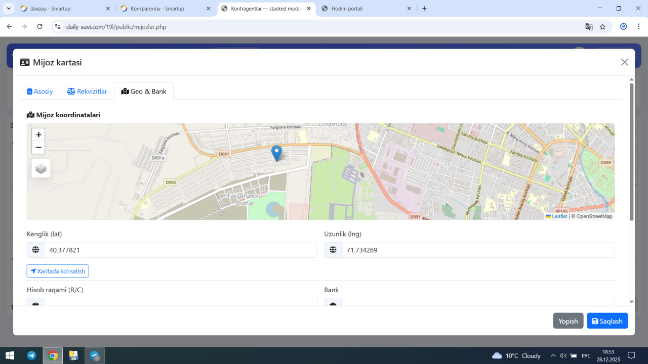Bookmark this page with the star icon
The width and height of the screenshot is (648, 364).
[x=602, y=27]
